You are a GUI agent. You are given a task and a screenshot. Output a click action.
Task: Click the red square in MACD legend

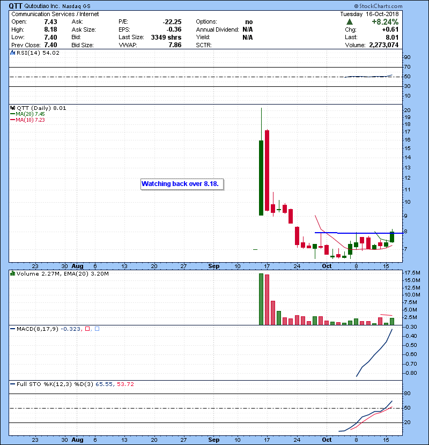[87, 329]
